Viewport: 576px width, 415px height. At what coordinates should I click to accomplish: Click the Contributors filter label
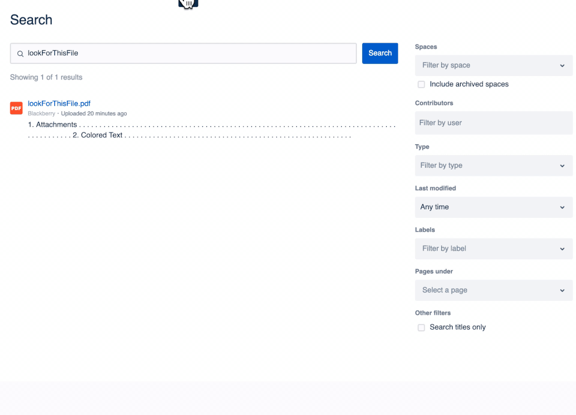point(434,103)
